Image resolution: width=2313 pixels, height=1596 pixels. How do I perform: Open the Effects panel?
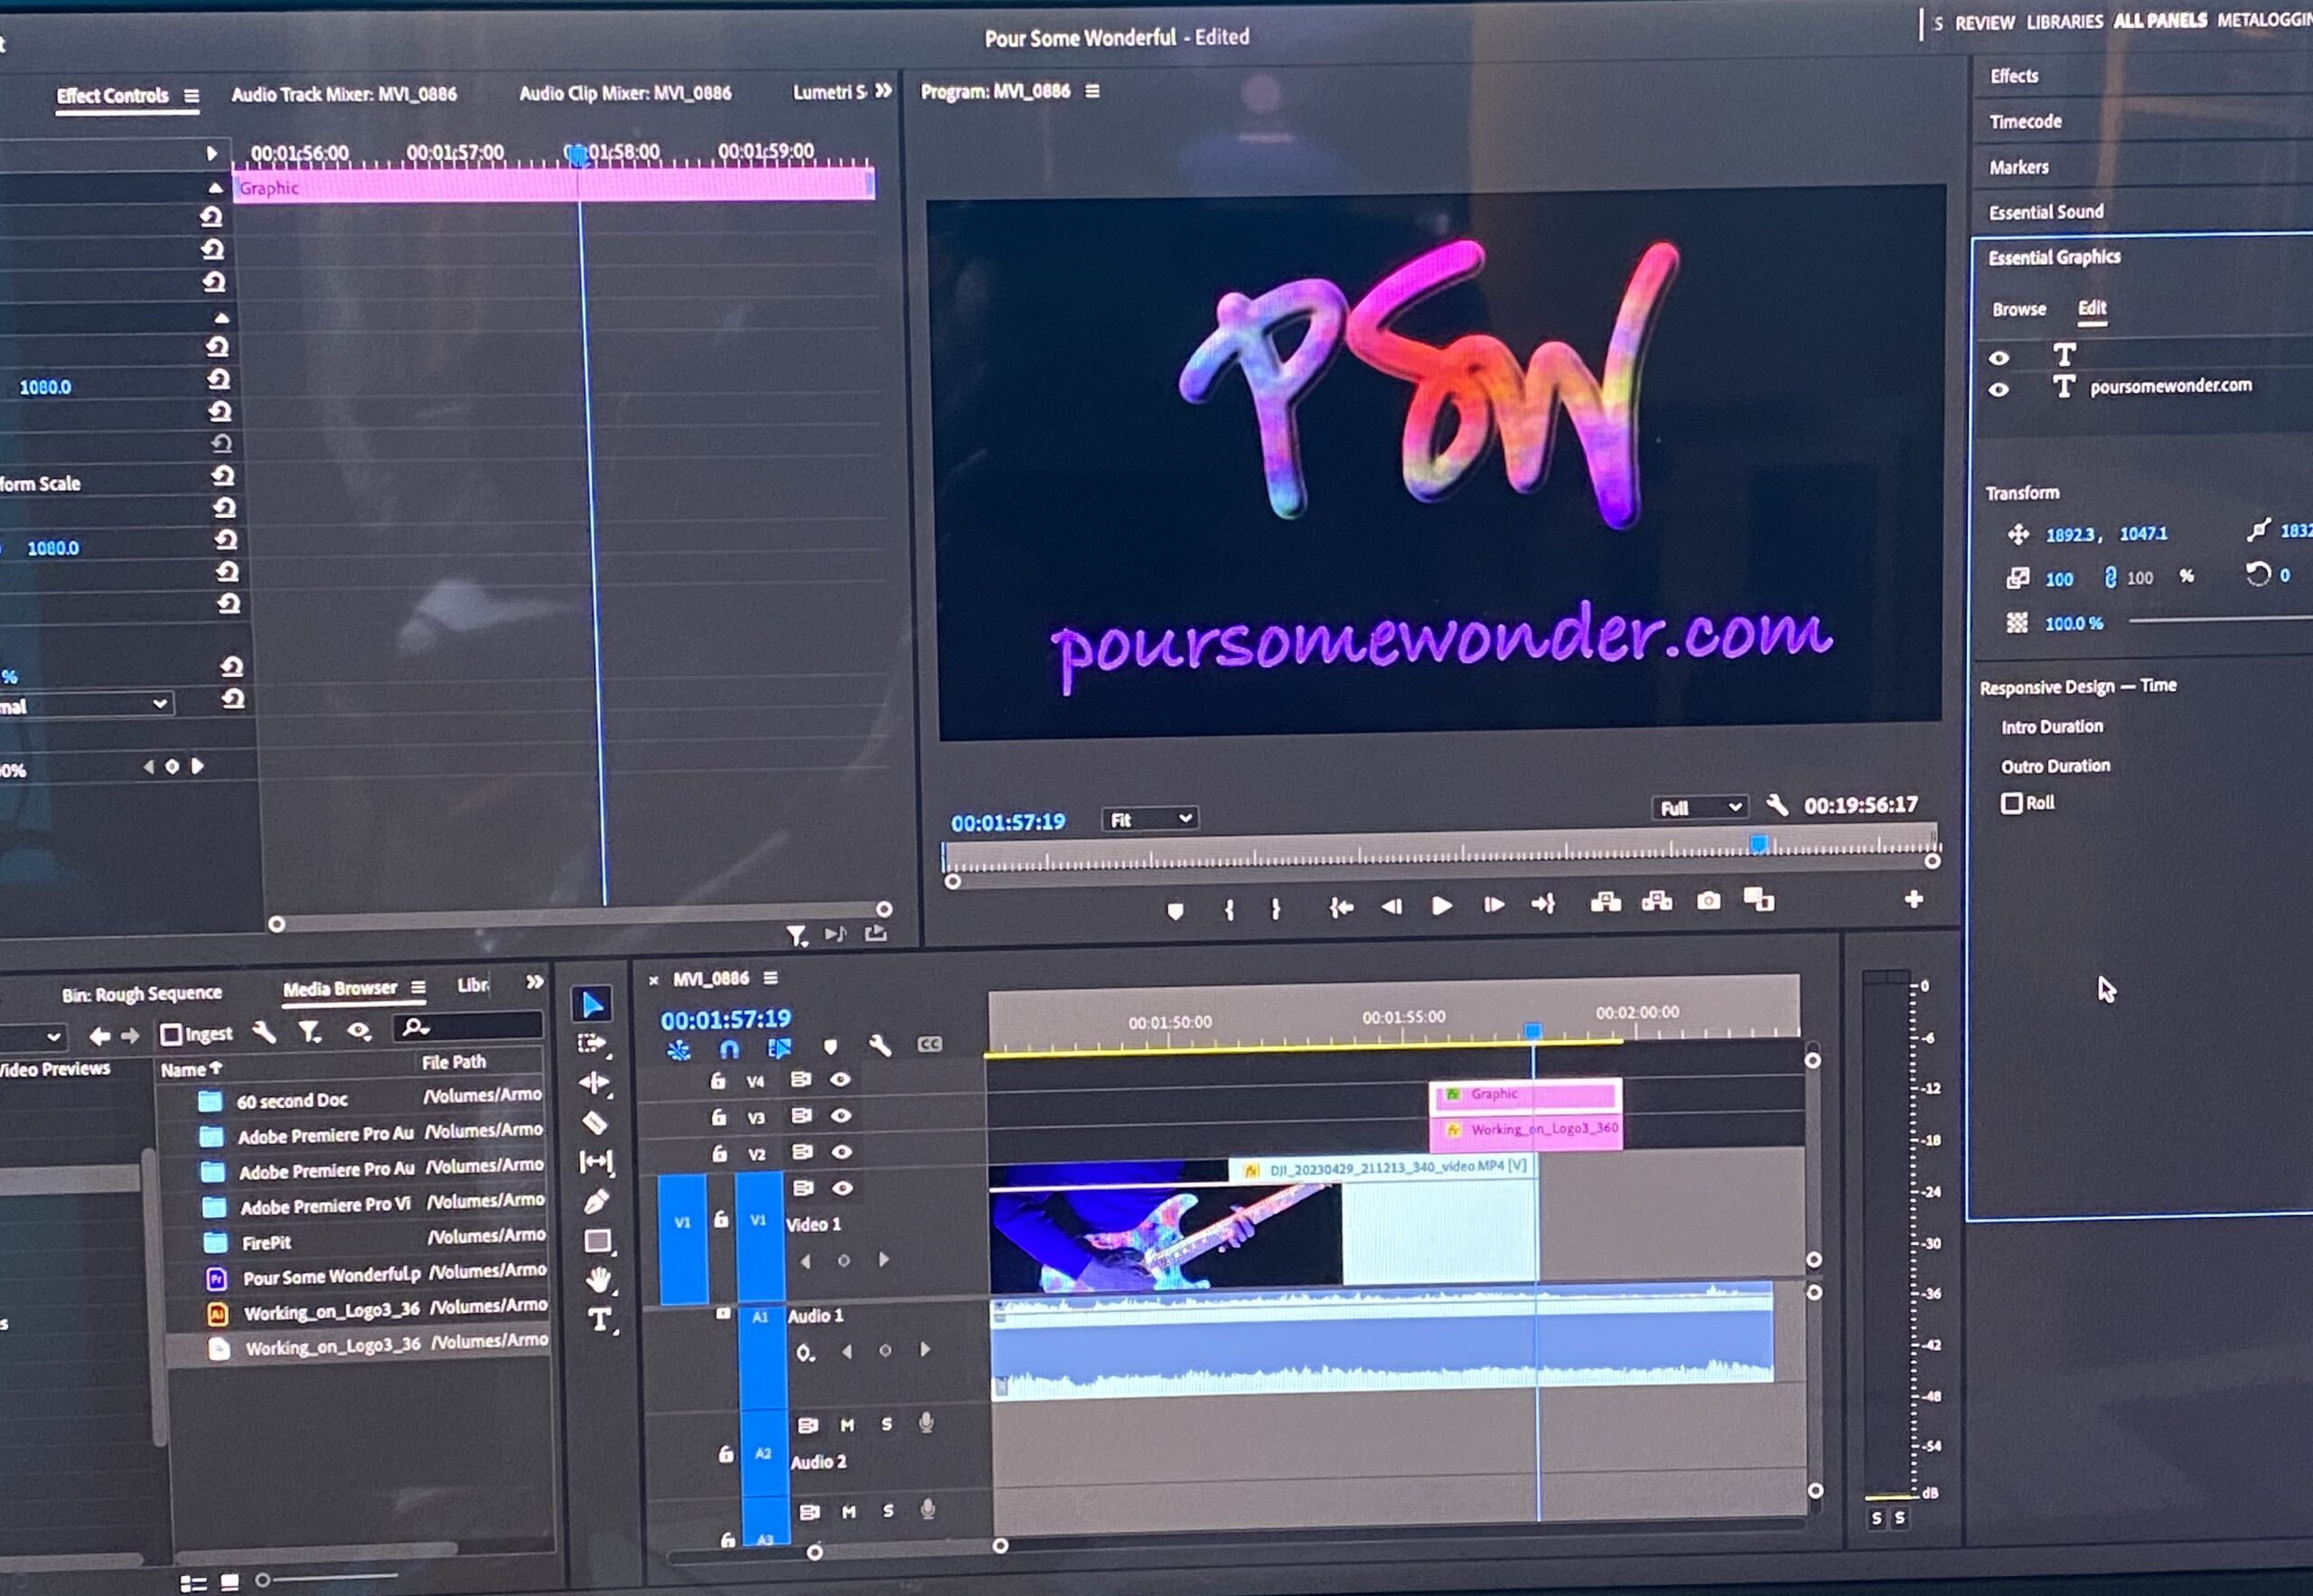(2013, 76)
